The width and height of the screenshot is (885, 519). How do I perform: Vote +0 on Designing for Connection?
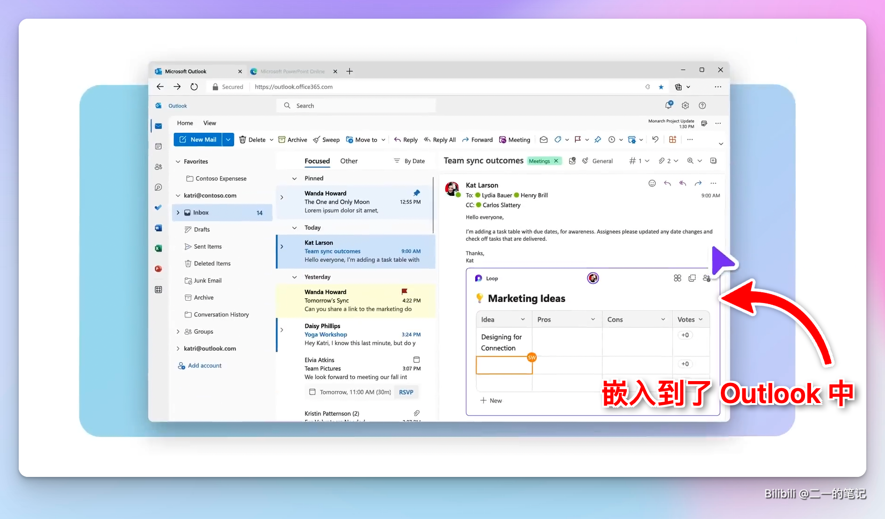pyautogui.click(x=685, y=335)
